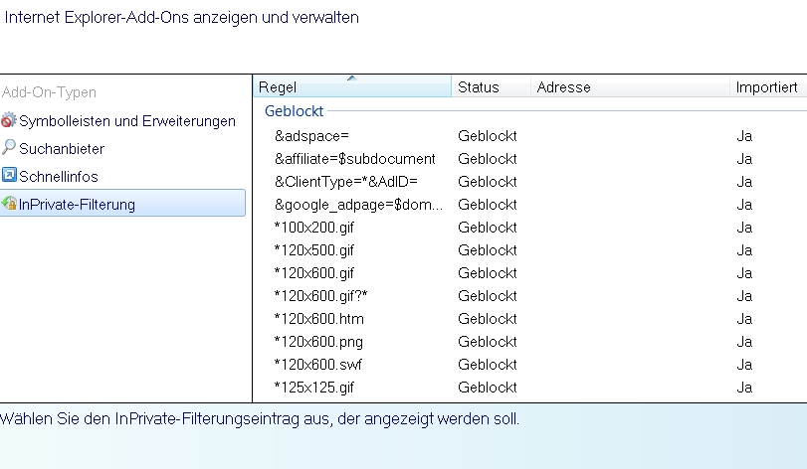Open the Suchanbieter category

click(x=62, y=149)
